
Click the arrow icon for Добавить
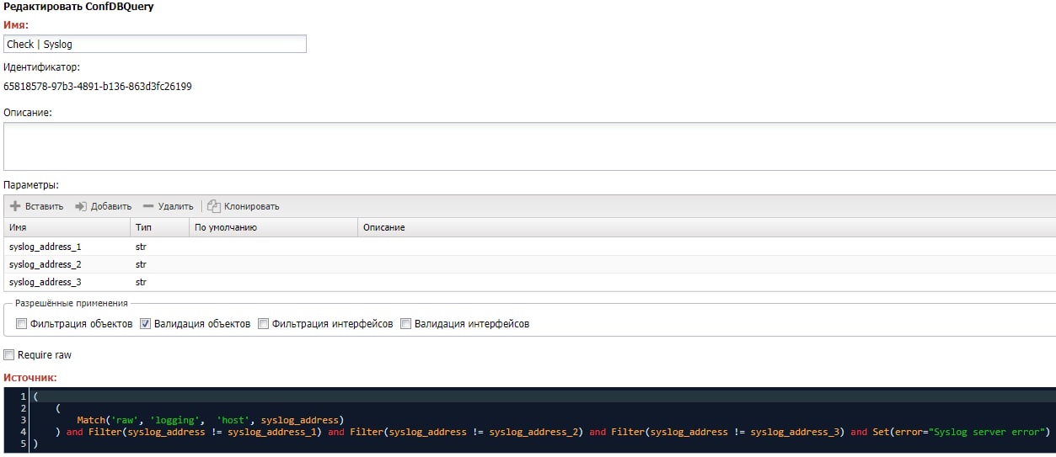[81, 206]
